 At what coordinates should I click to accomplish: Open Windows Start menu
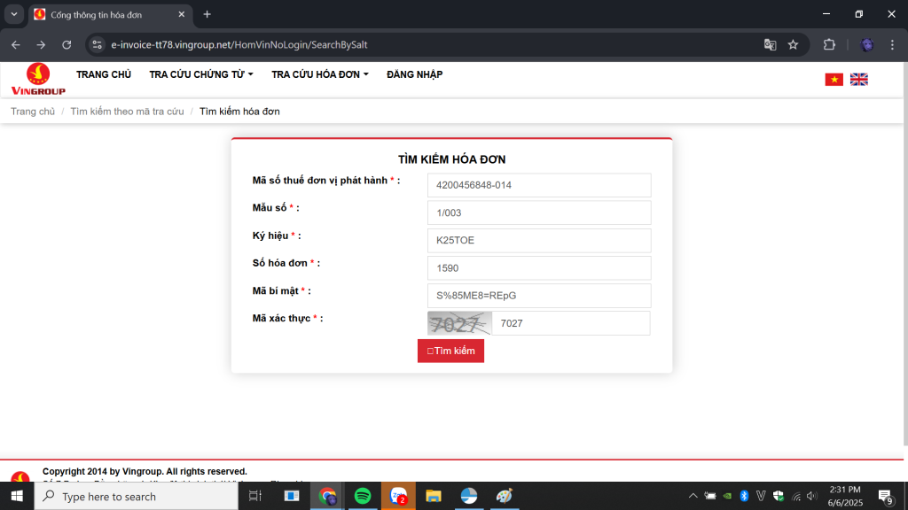coord(17,496)
